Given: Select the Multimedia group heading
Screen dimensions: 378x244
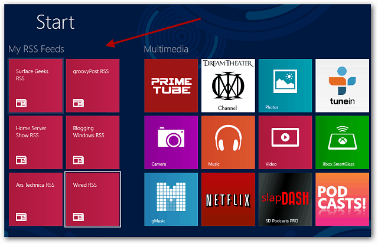Looking at the screenshot, I should 166,49.
